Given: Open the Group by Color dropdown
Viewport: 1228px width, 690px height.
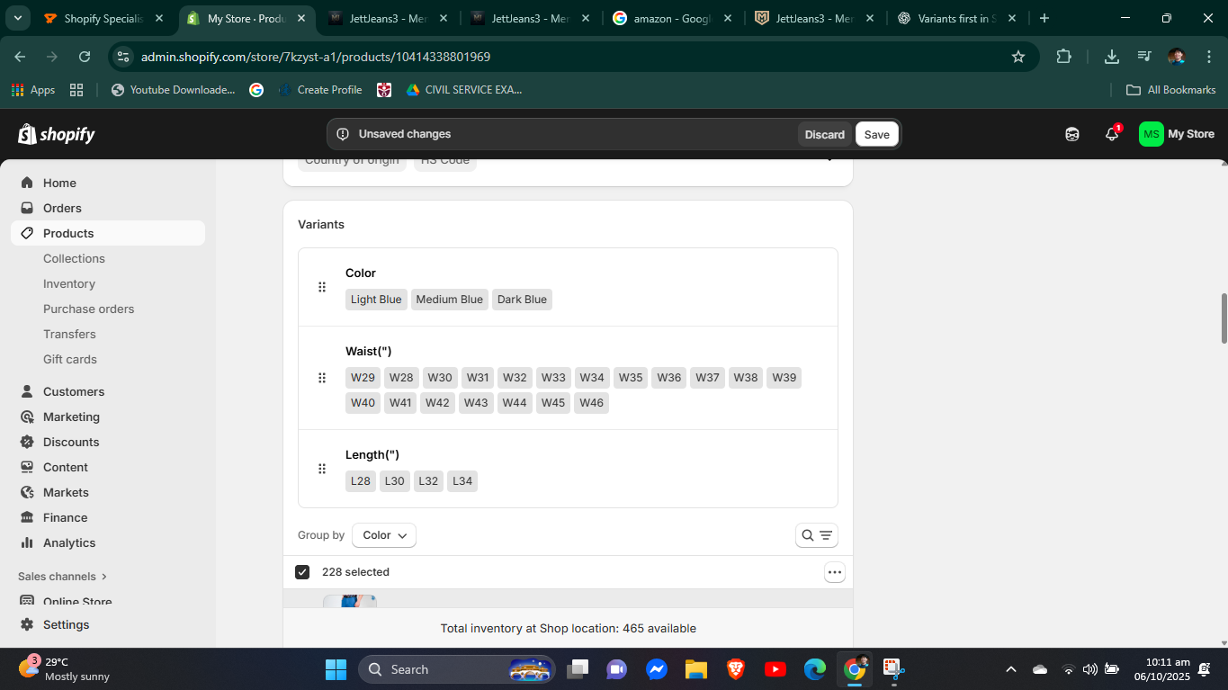Looking at the screenshot, I should click(384, 535).
